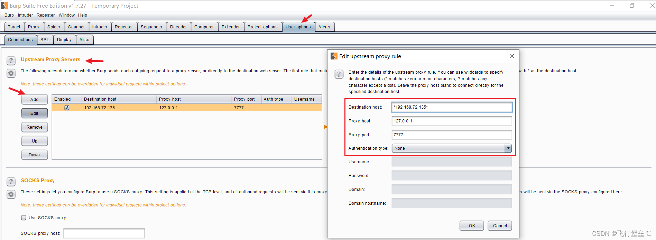Switch to the Repeater tab
The height and width of the screenshot is (240, 656).
124,27
